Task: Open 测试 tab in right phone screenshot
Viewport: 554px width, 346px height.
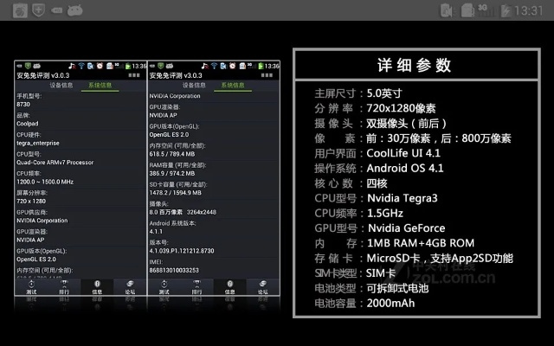Action: point(164,287)
